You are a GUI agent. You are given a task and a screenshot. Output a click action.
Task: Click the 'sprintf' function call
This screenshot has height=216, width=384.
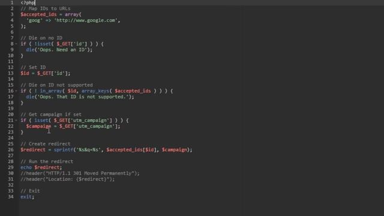click(x=64, y=149)
